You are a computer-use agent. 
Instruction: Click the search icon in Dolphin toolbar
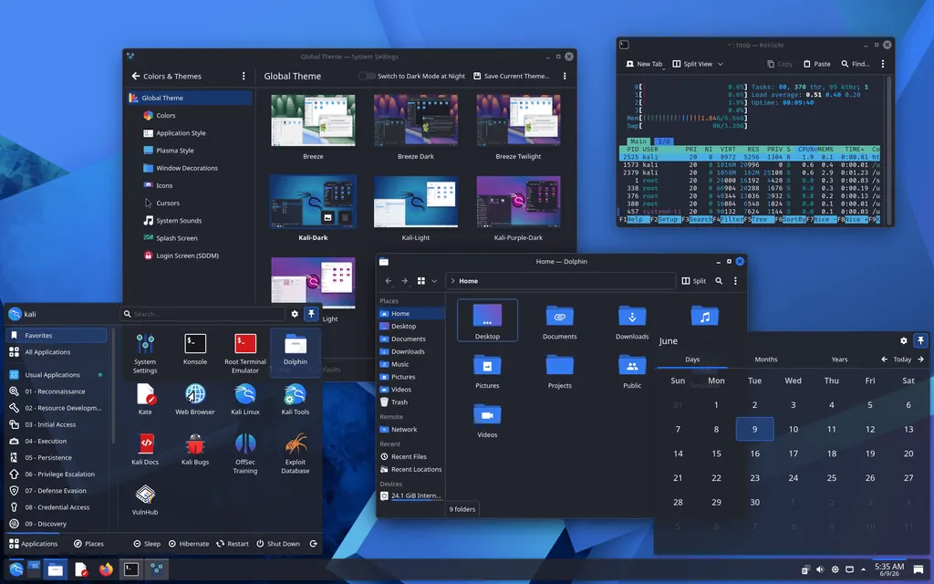tap(719, 281)
